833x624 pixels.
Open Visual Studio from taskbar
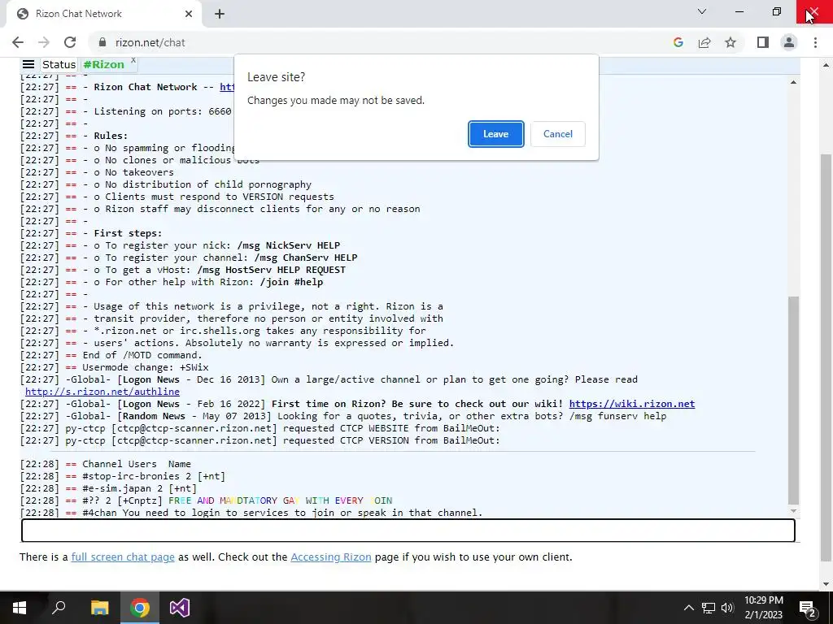click(x=180, y=608)
